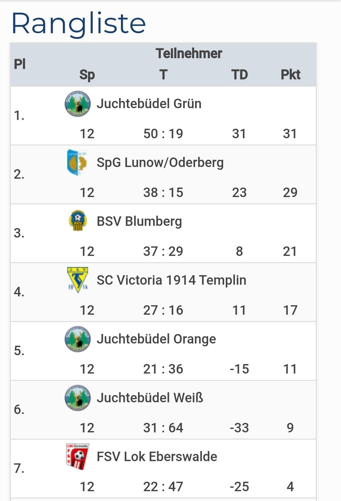The image size is (341, 501).
Task: Open the SpG Lunow/Oderberg team link
Action: pos(160,163)
